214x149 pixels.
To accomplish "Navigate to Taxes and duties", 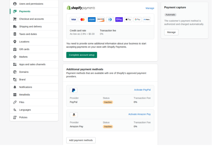I will tap(34, 34).
